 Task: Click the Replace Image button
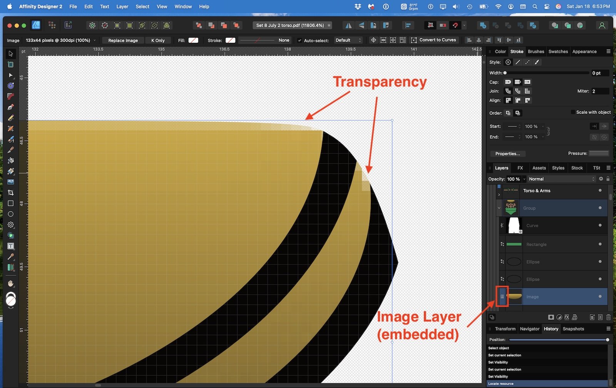click(x=123, y=40)
